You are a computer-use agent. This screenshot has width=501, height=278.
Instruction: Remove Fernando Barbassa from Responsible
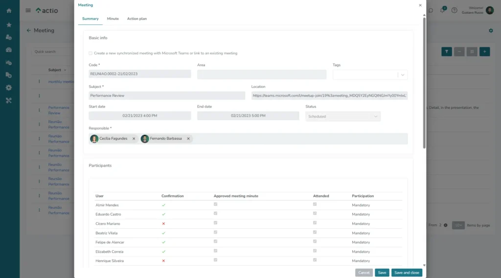[188, 139]
